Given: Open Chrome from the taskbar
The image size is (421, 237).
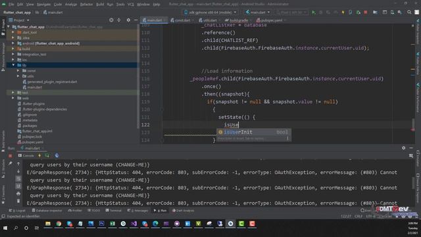Looking at the screenshot, I should pos(59,224).
